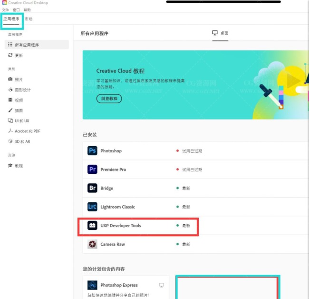Click the Creative Cloud Desktop logo icon

4,2
